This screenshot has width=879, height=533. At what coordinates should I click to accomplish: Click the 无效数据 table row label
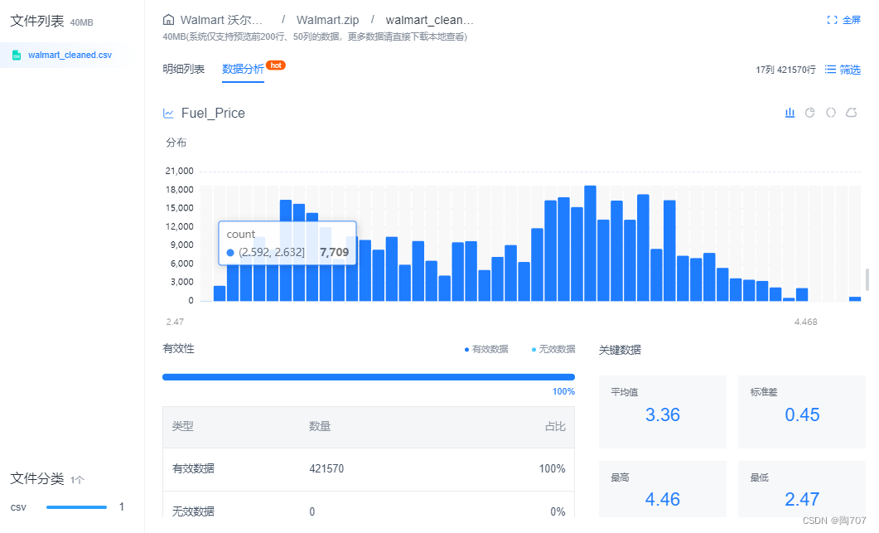coord(193,511)
